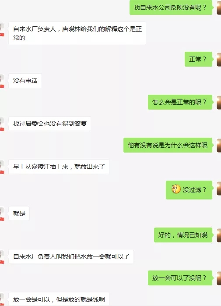The image size is (221, 306).
Task: Select 自来水厂负责人叫我们把水放一会就可以了 message
Action: (x=71, y=256)
